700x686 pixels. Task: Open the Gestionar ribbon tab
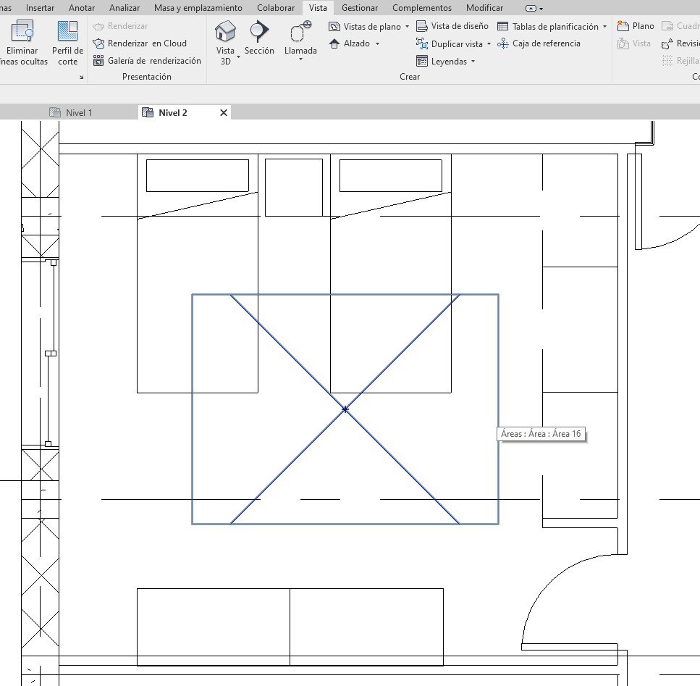[359, 8]
